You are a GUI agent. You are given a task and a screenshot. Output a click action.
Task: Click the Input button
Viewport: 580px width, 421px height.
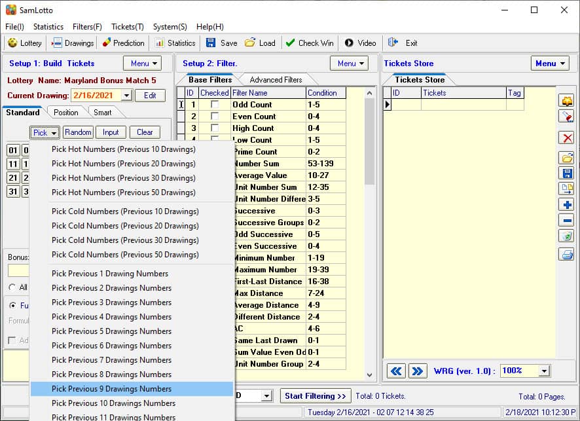pos(111,132)
